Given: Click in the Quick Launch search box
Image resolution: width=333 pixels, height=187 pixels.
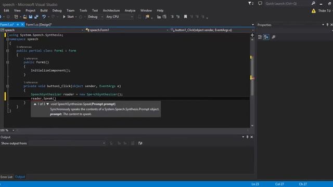Looking at the screenshot, I should click(287, 4).
